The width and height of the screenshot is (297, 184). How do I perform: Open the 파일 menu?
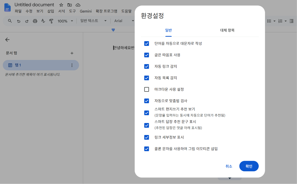(x=18, y=11)
